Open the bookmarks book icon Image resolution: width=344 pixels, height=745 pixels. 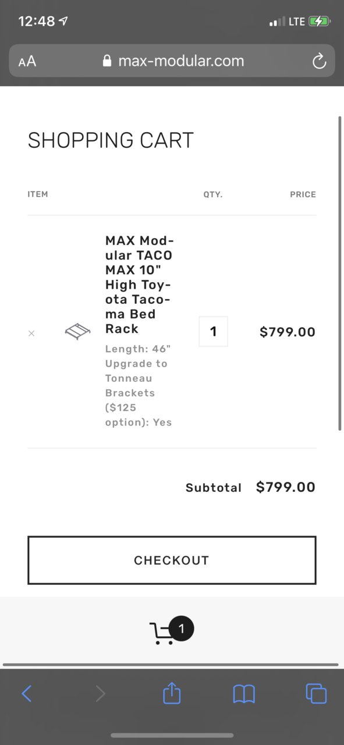[244, 693]
